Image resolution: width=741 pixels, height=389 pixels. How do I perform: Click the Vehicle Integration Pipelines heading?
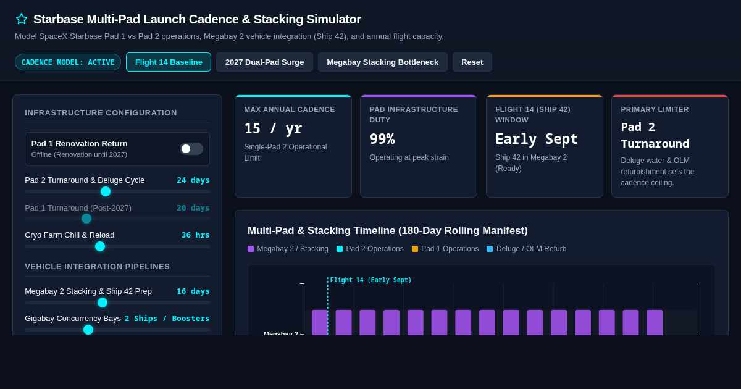(98, 267)
